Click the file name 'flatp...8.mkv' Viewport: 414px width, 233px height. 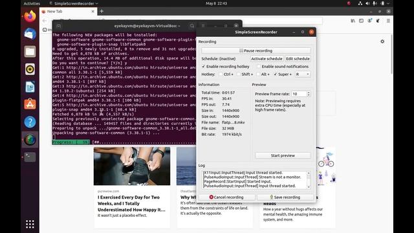click(233, 122)
